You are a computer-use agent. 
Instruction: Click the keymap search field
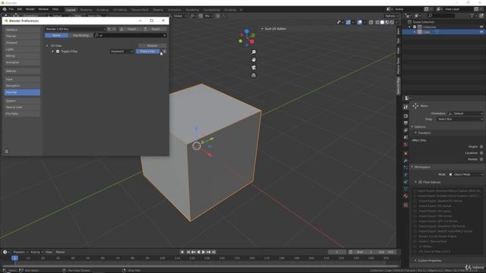click(130, 36)
